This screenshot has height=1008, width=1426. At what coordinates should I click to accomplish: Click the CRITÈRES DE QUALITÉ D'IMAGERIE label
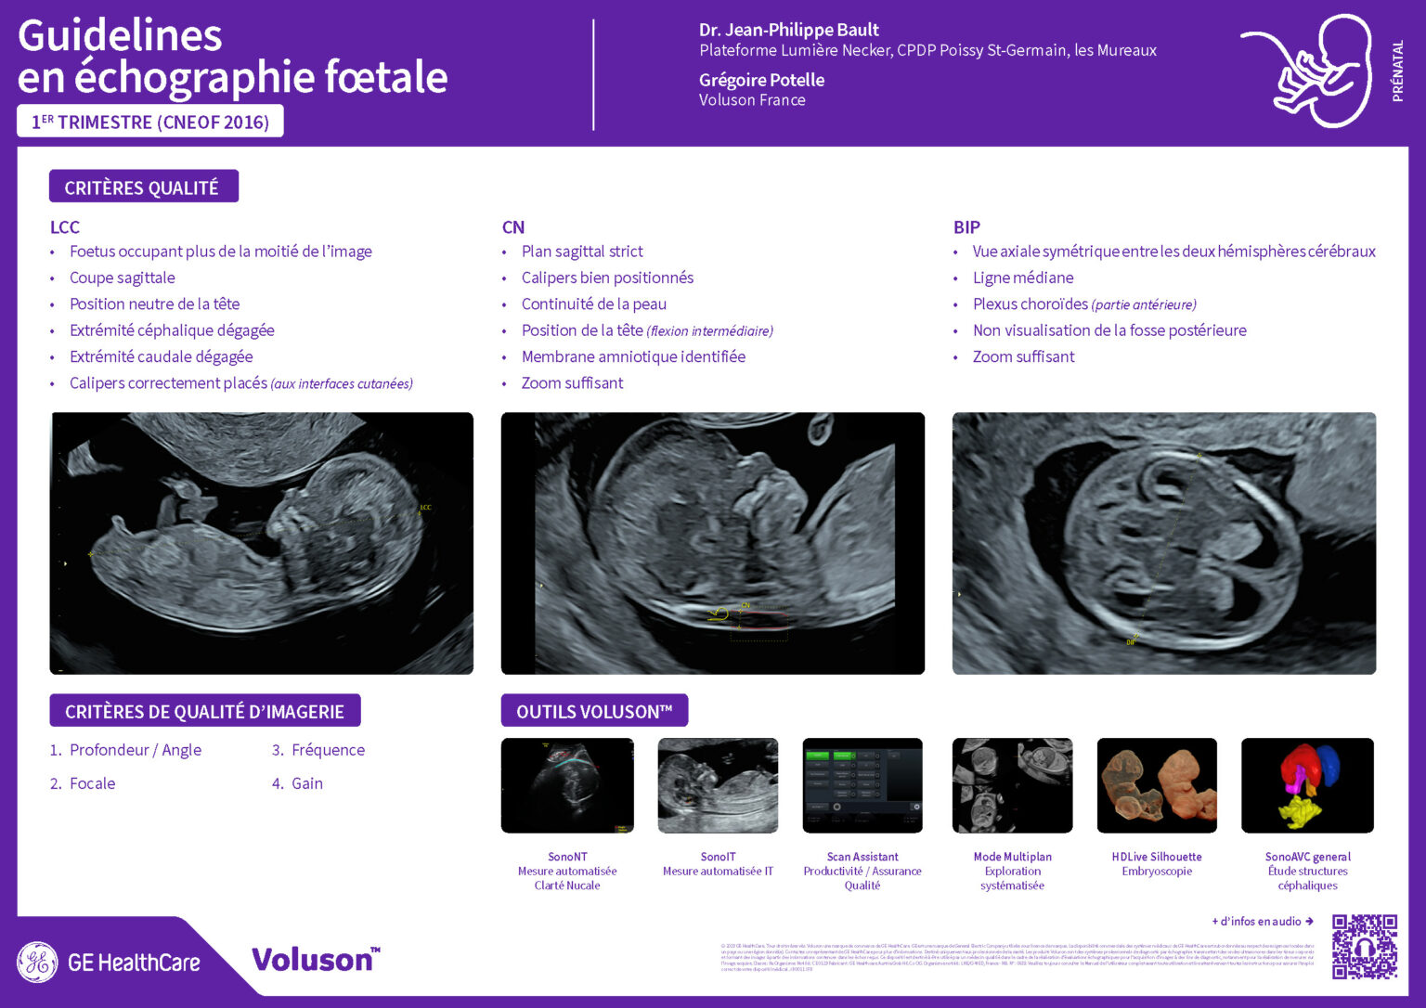204,711
